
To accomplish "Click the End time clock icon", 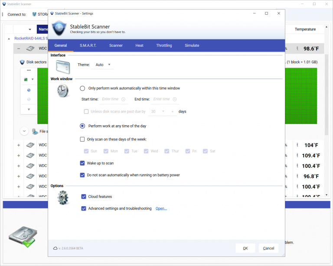I will (175, 99).
